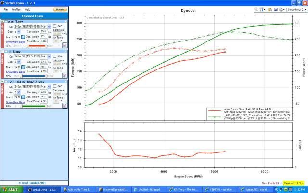
Task: Expand the Smoothing: 2 dropdown
Action: [x=296, y=9]
